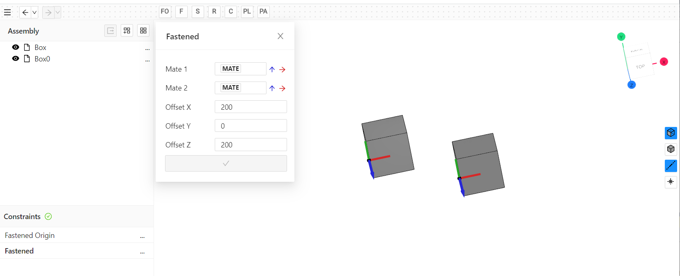Screen dimensions: 680x276
Task: Toggle visibility of Box0 part
Action: click(x=16, y=59)
